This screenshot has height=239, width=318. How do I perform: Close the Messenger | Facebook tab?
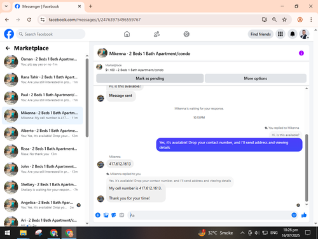click(79, 6)
